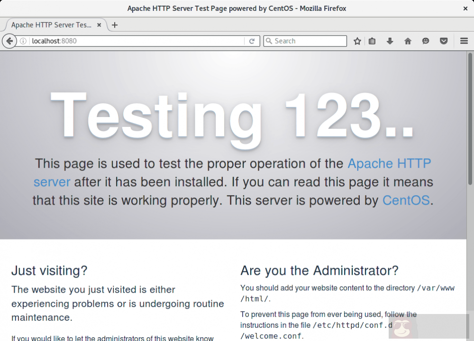Image resolution: width=474 pixels, height=341 pixels.
Task: Reload the current page
Action: [252, 41]
